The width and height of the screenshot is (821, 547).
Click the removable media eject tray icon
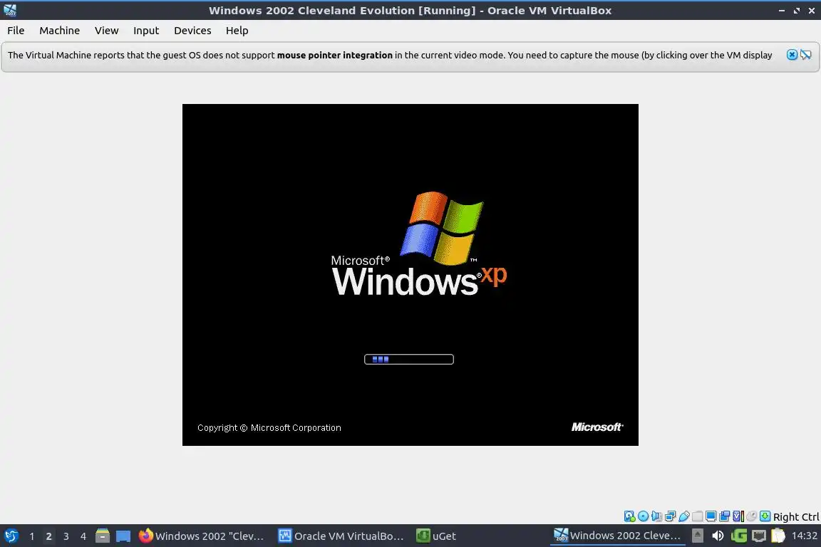point(698,536)
